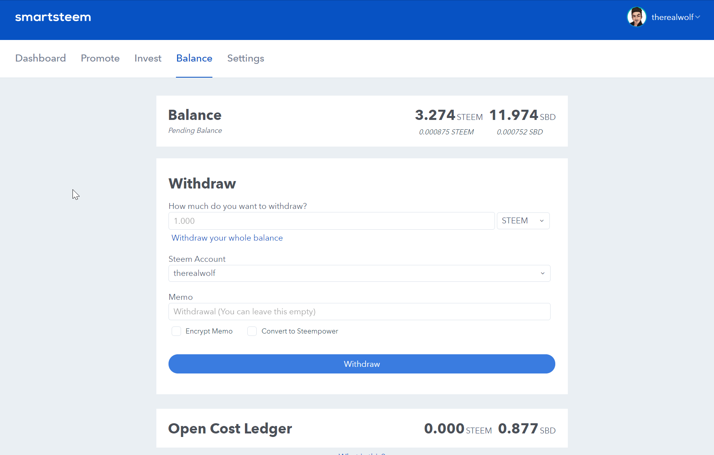
Task: Click the 0.877 SBD ledger value
Action: pyautogui.click(x=527, y=429)
